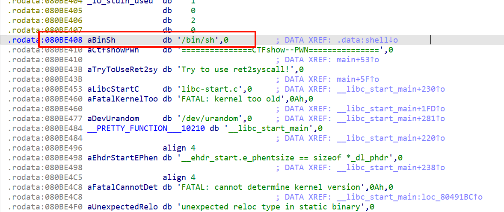Screen dimensions: 504x212
Task: Select the aEhdrStartEPhen label
Action: pos(122,158)
